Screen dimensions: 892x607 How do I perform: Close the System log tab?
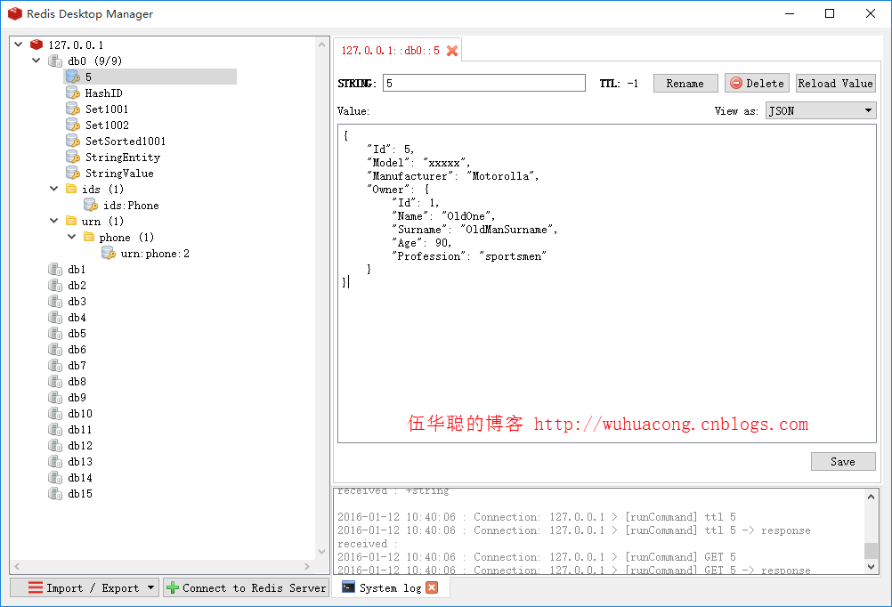coord(432,587)
